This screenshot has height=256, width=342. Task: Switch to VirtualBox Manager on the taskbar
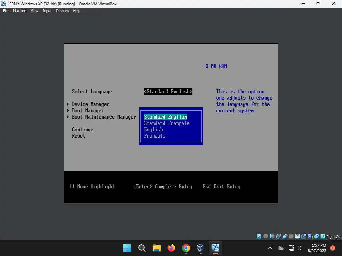pyautogui.click(x=200, y=248)
